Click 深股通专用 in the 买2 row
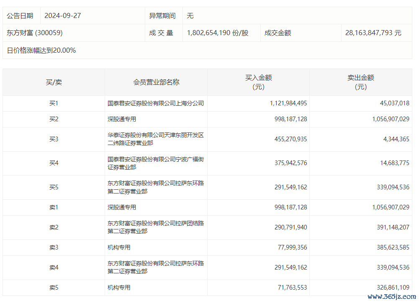The height and width of the screenshot is (303, 419). click(122, 119)
